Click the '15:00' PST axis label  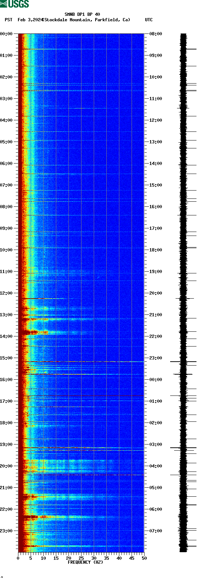tap(6, 358)
